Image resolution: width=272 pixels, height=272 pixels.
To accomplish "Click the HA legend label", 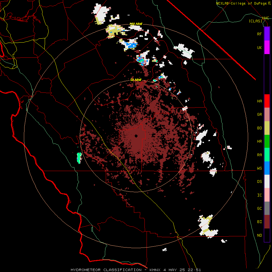I will (259, 101).
